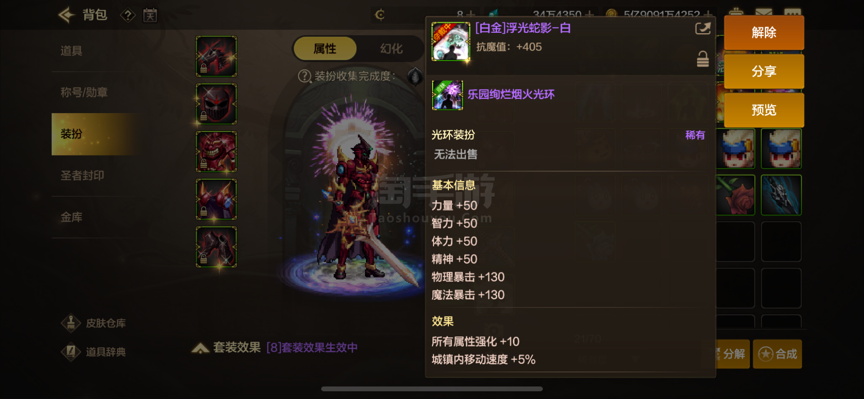Screen dimensions: 864x399
Task: Click the 解除 unequip button
Action: [x=764, y=33]
